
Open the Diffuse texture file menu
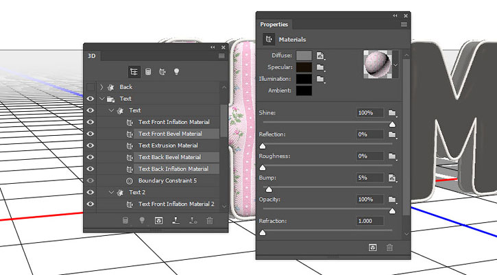320,56
